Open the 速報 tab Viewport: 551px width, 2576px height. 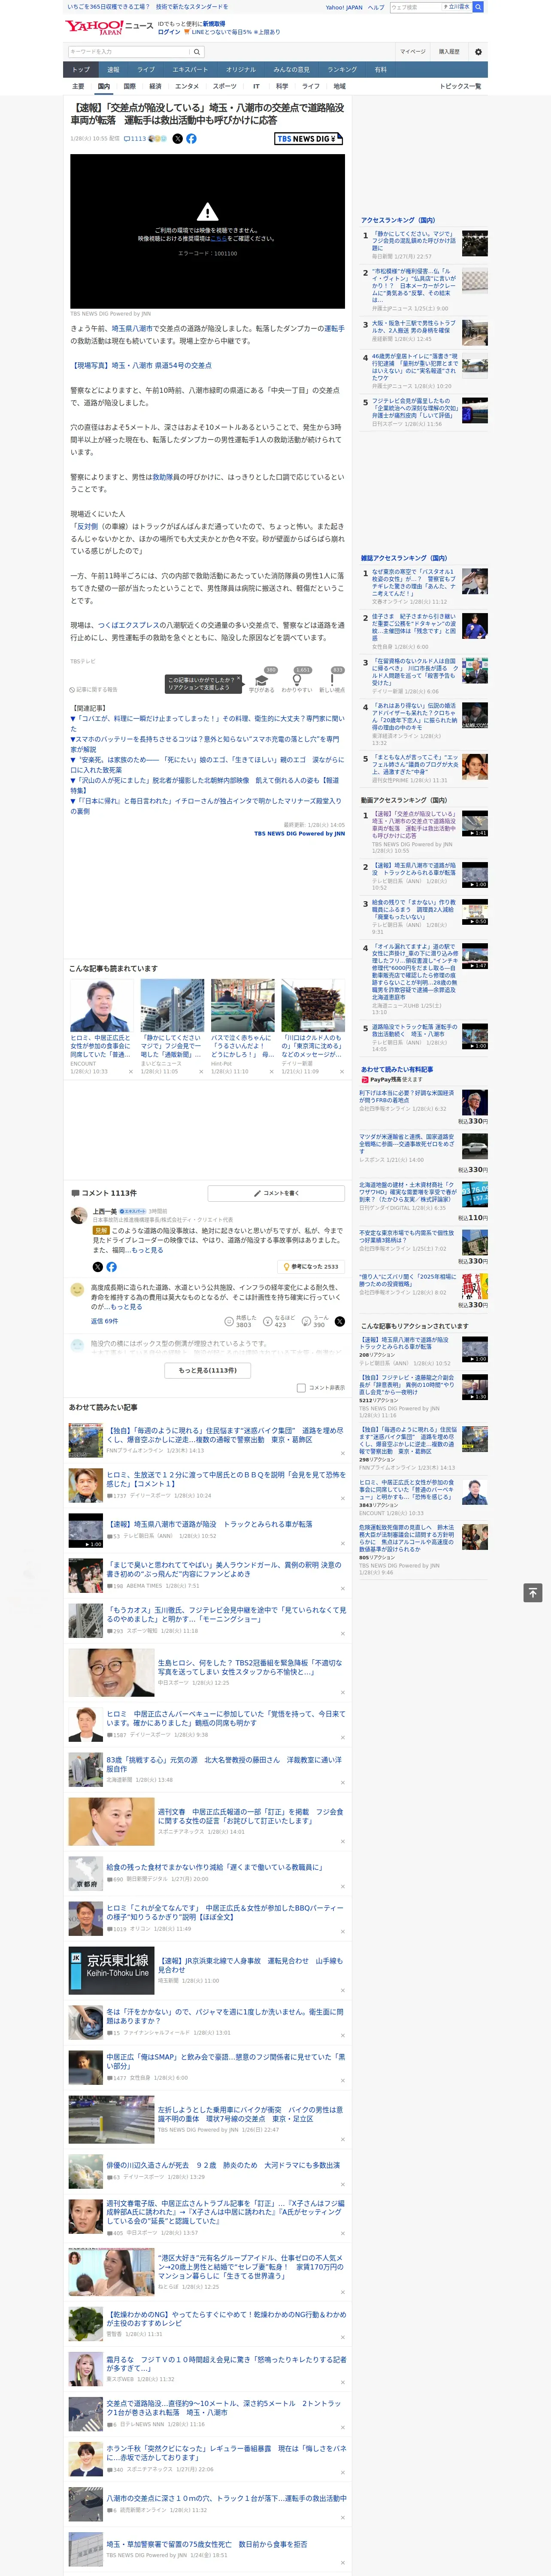pos(113,70)
